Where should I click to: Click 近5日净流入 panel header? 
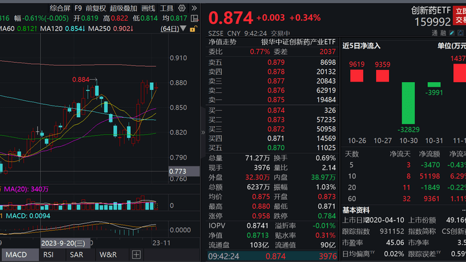pos(361,46)
